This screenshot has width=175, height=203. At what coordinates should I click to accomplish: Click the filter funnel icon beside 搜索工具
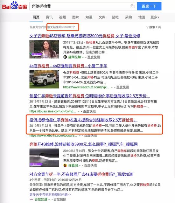tap(147, 27)
